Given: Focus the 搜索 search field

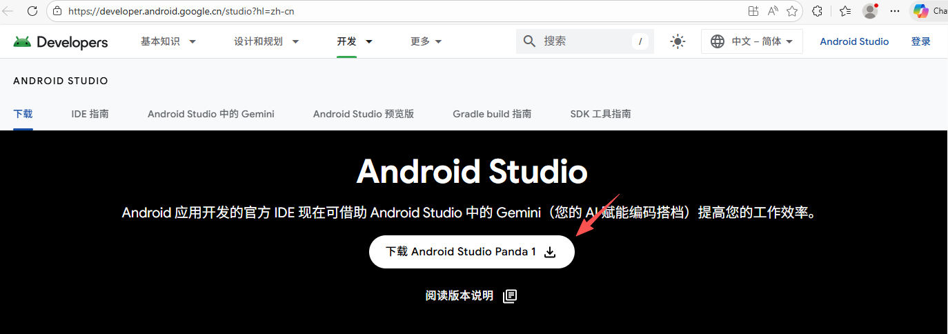Looking at the screenshot, I should coord(585,41).
